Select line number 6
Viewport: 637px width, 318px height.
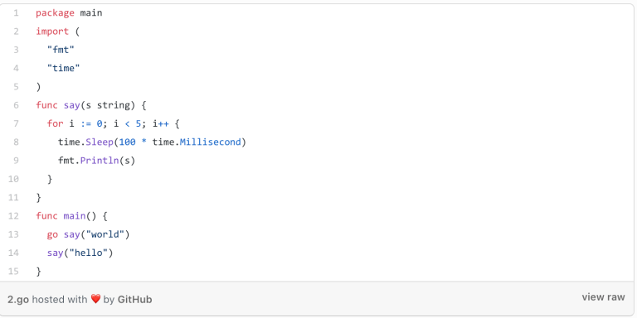point(16,105)
